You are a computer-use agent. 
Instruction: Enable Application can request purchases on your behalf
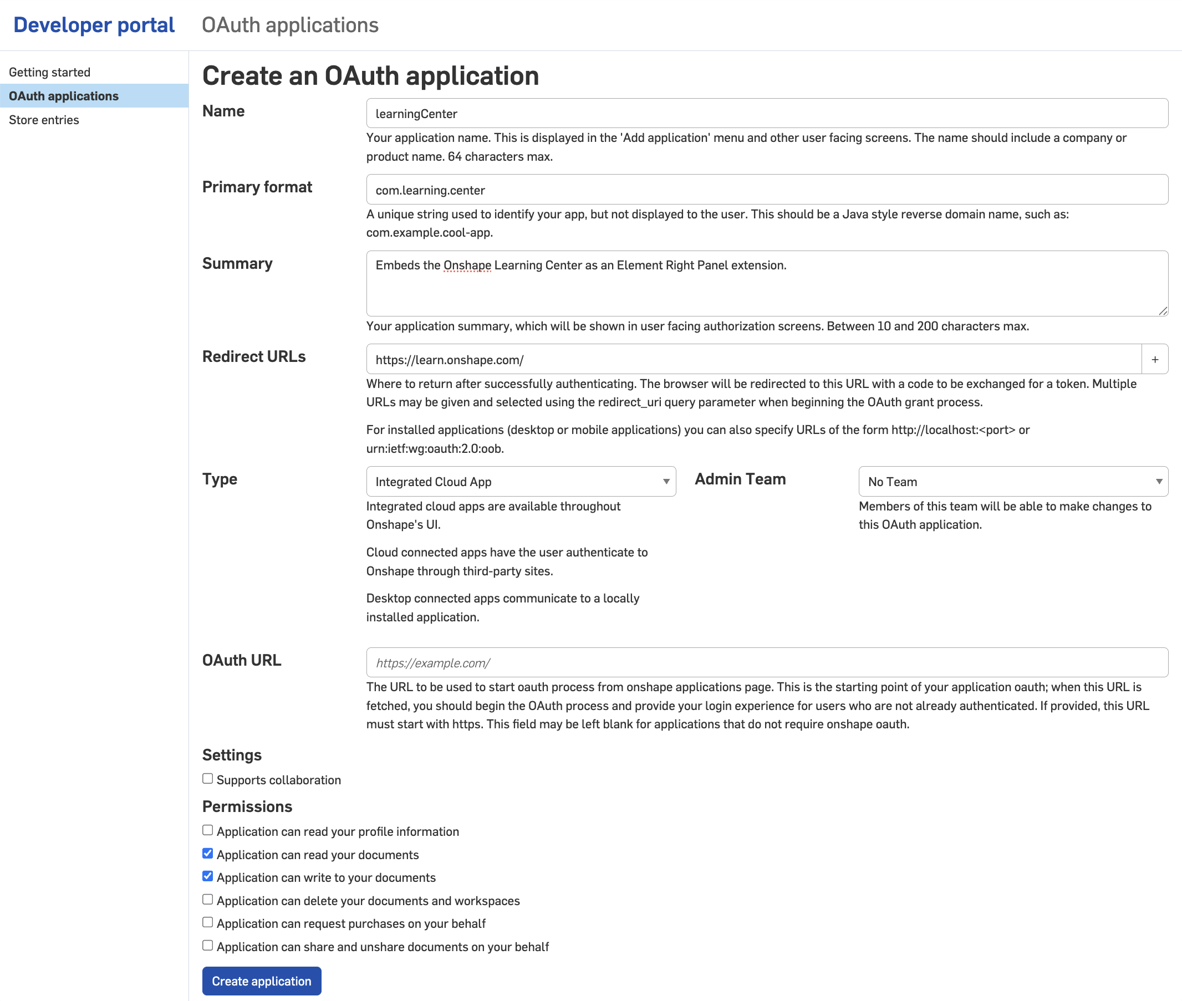[207, 922]
